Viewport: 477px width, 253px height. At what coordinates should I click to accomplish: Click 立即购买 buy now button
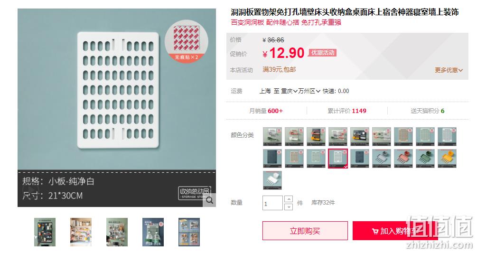[305, 231]
